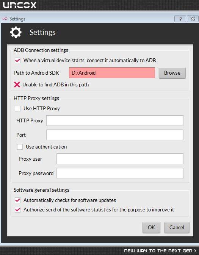Image resolution: width=199 pixels, height=255 pixels.
Task: Click the Path to Android SDK field
Action: [112, 73]
